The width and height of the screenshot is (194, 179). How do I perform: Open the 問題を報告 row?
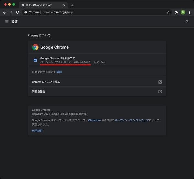coord(97,92)
